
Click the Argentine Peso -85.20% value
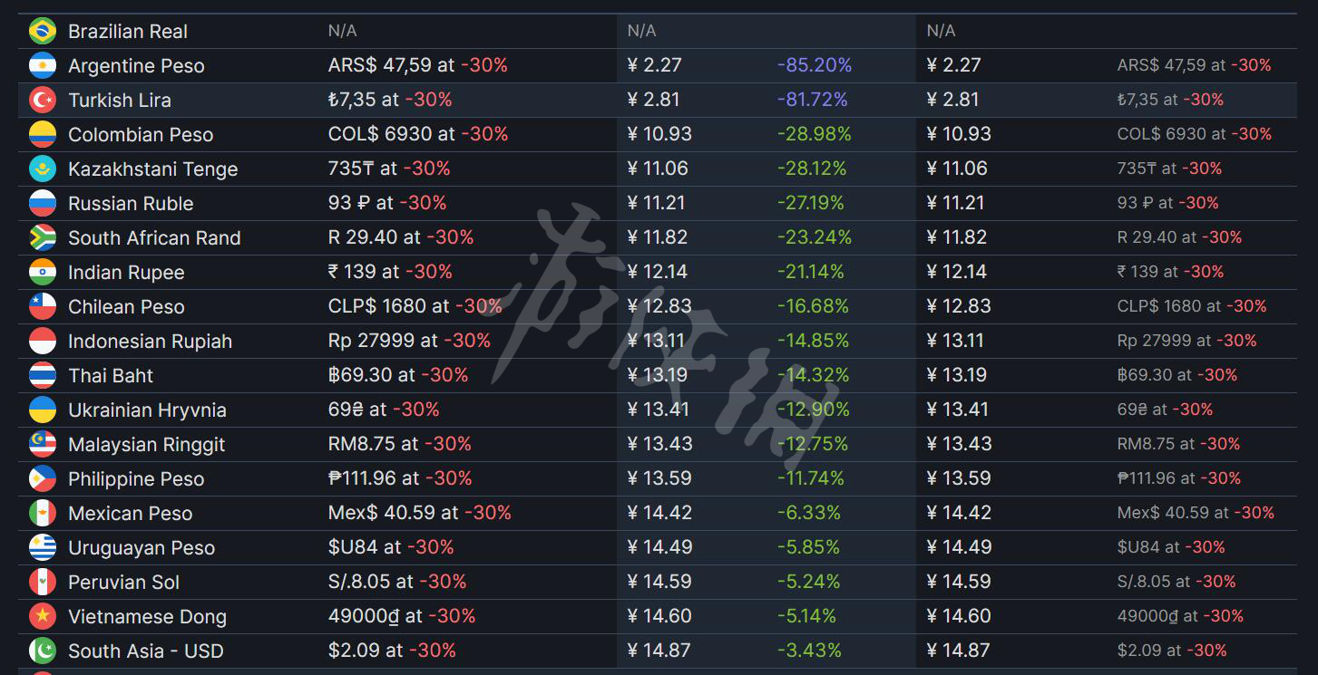[815, 65]
